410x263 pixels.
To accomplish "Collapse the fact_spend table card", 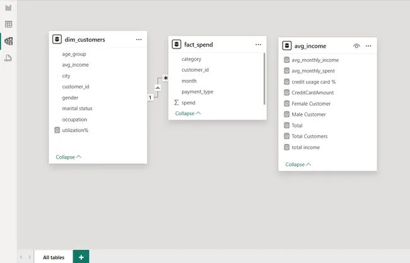I will (188, 113).
